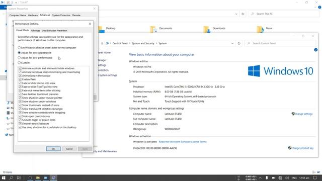Open Change product key link
This screenshot has height=181, width=322.
click(302, 148)
